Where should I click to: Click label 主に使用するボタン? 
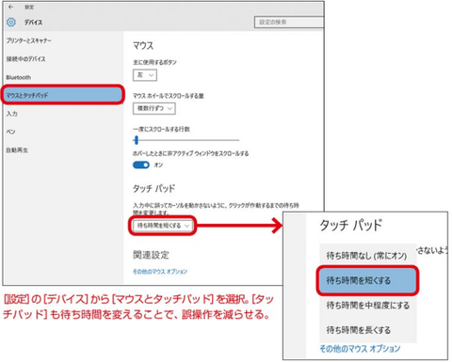pos(154,62)
